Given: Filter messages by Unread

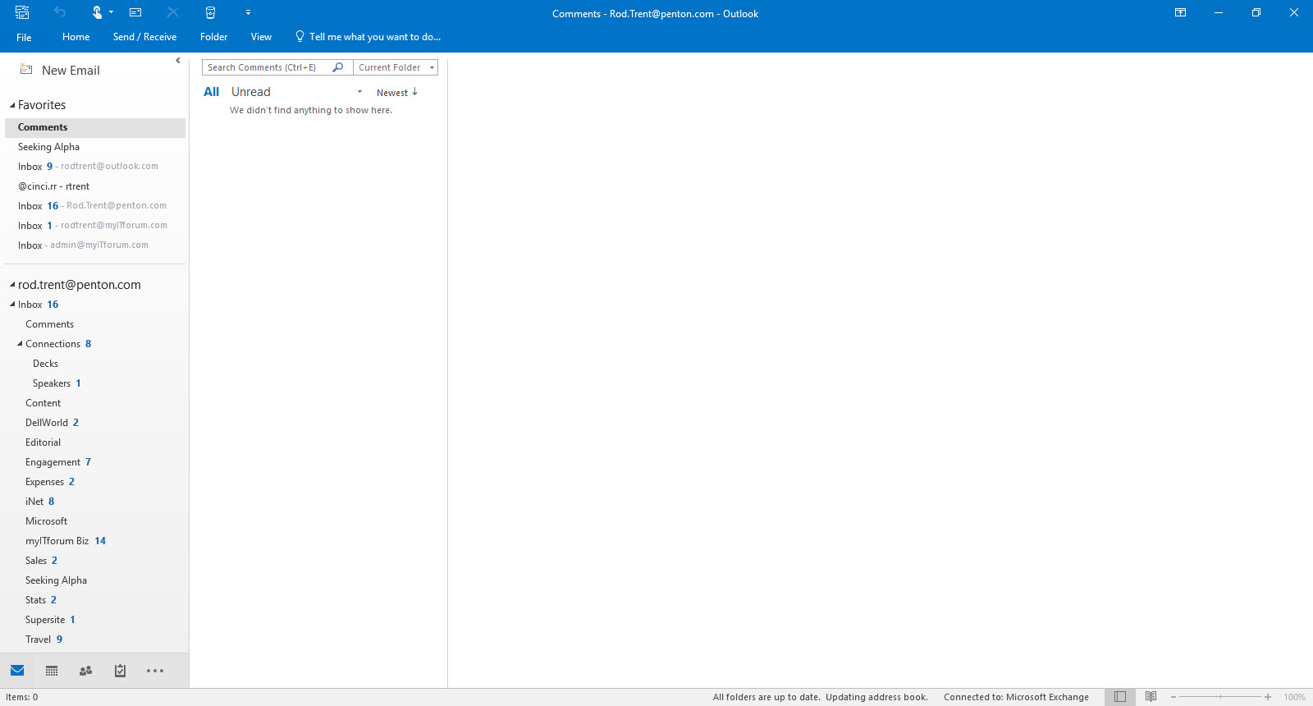Looking at the screenshot, I should coord(250,92).
